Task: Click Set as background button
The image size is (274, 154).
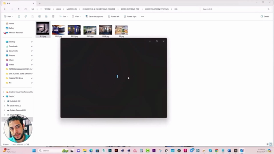Action: [x=94, y=16]
